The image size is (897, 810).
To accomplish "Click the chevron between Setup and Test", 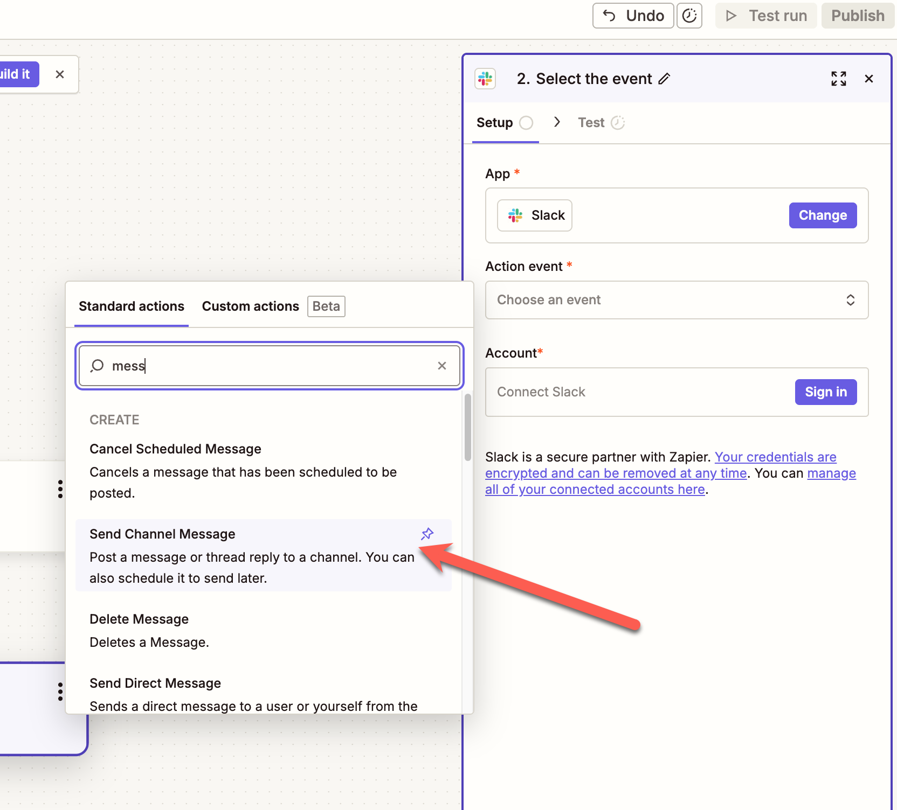I will click(x=557, y=122).
